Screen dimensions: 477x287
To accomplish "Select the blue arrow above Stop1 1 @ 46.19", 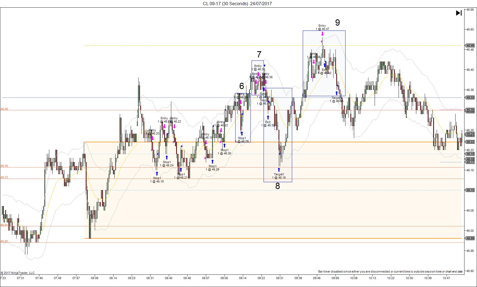I will tap(157, 173).
